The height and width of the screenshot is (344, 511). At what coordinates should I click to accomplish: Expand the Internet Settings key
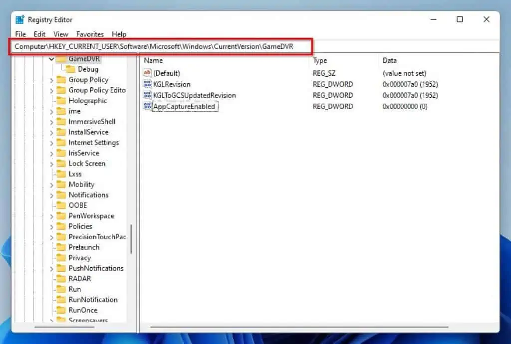pyautogui.click(x=51, y=143)
